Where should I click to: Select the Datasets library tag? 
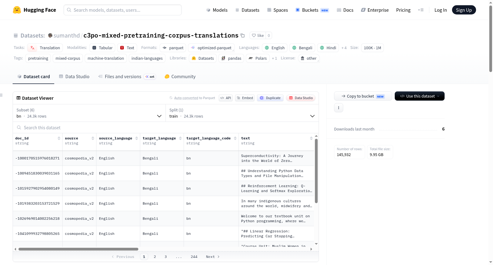click(203, 58)
